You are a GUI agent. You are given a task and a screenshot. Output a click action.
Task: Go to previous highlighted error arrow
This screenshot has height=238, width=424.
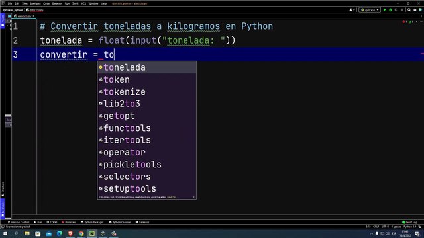[x=417, y=22]
